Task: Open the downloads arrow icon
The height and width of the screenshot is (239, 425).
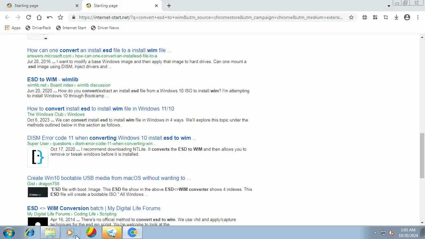Action: [396, 17]
